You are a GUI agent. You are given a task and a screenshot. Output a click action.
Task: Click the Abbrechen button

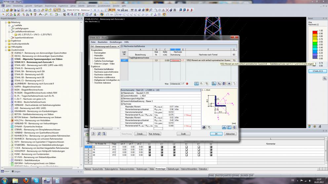pos(230,134)
